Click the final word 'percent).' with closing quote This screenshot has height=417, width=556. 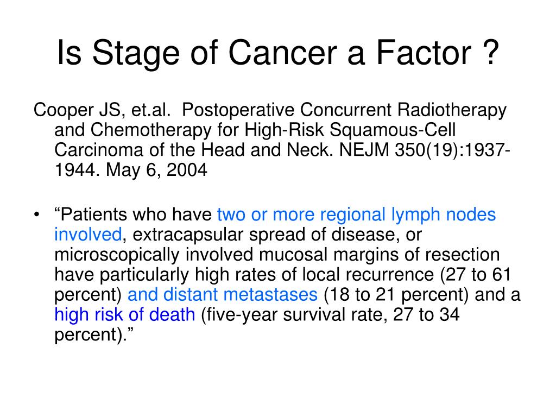[94, 334]
